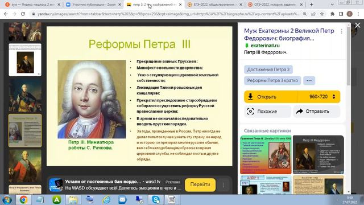Expand more tags with the ellipsis chip

(309, 80)
